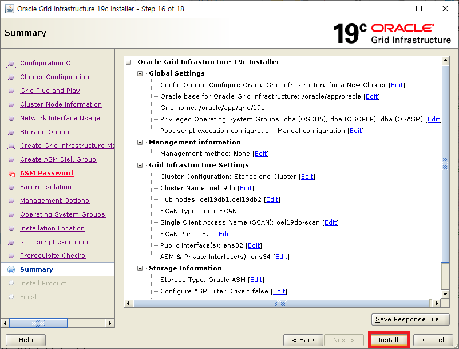
Task: Collapse the Management information section
Action: [140, 143]
